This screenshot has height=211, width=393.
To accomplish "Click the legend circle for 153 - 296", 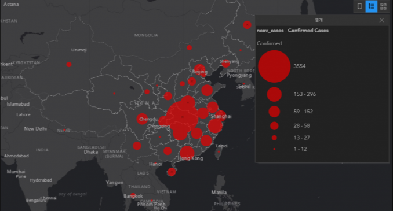I will (274, 94).
